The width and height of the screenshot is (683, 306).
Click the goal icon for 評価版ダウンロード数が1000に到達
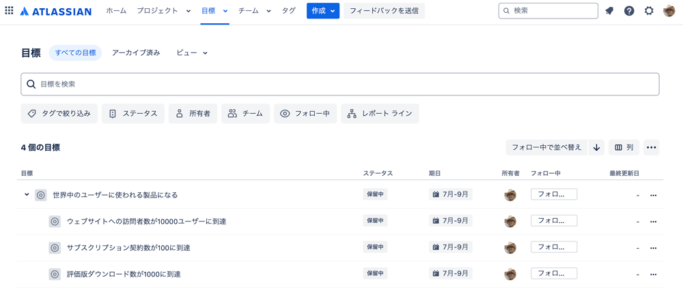(x=55, y=274)
